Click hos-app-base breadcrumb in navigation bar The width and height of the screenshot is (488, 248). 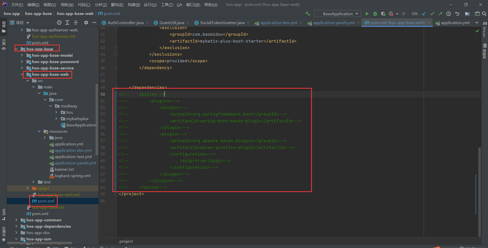point(38,14)
